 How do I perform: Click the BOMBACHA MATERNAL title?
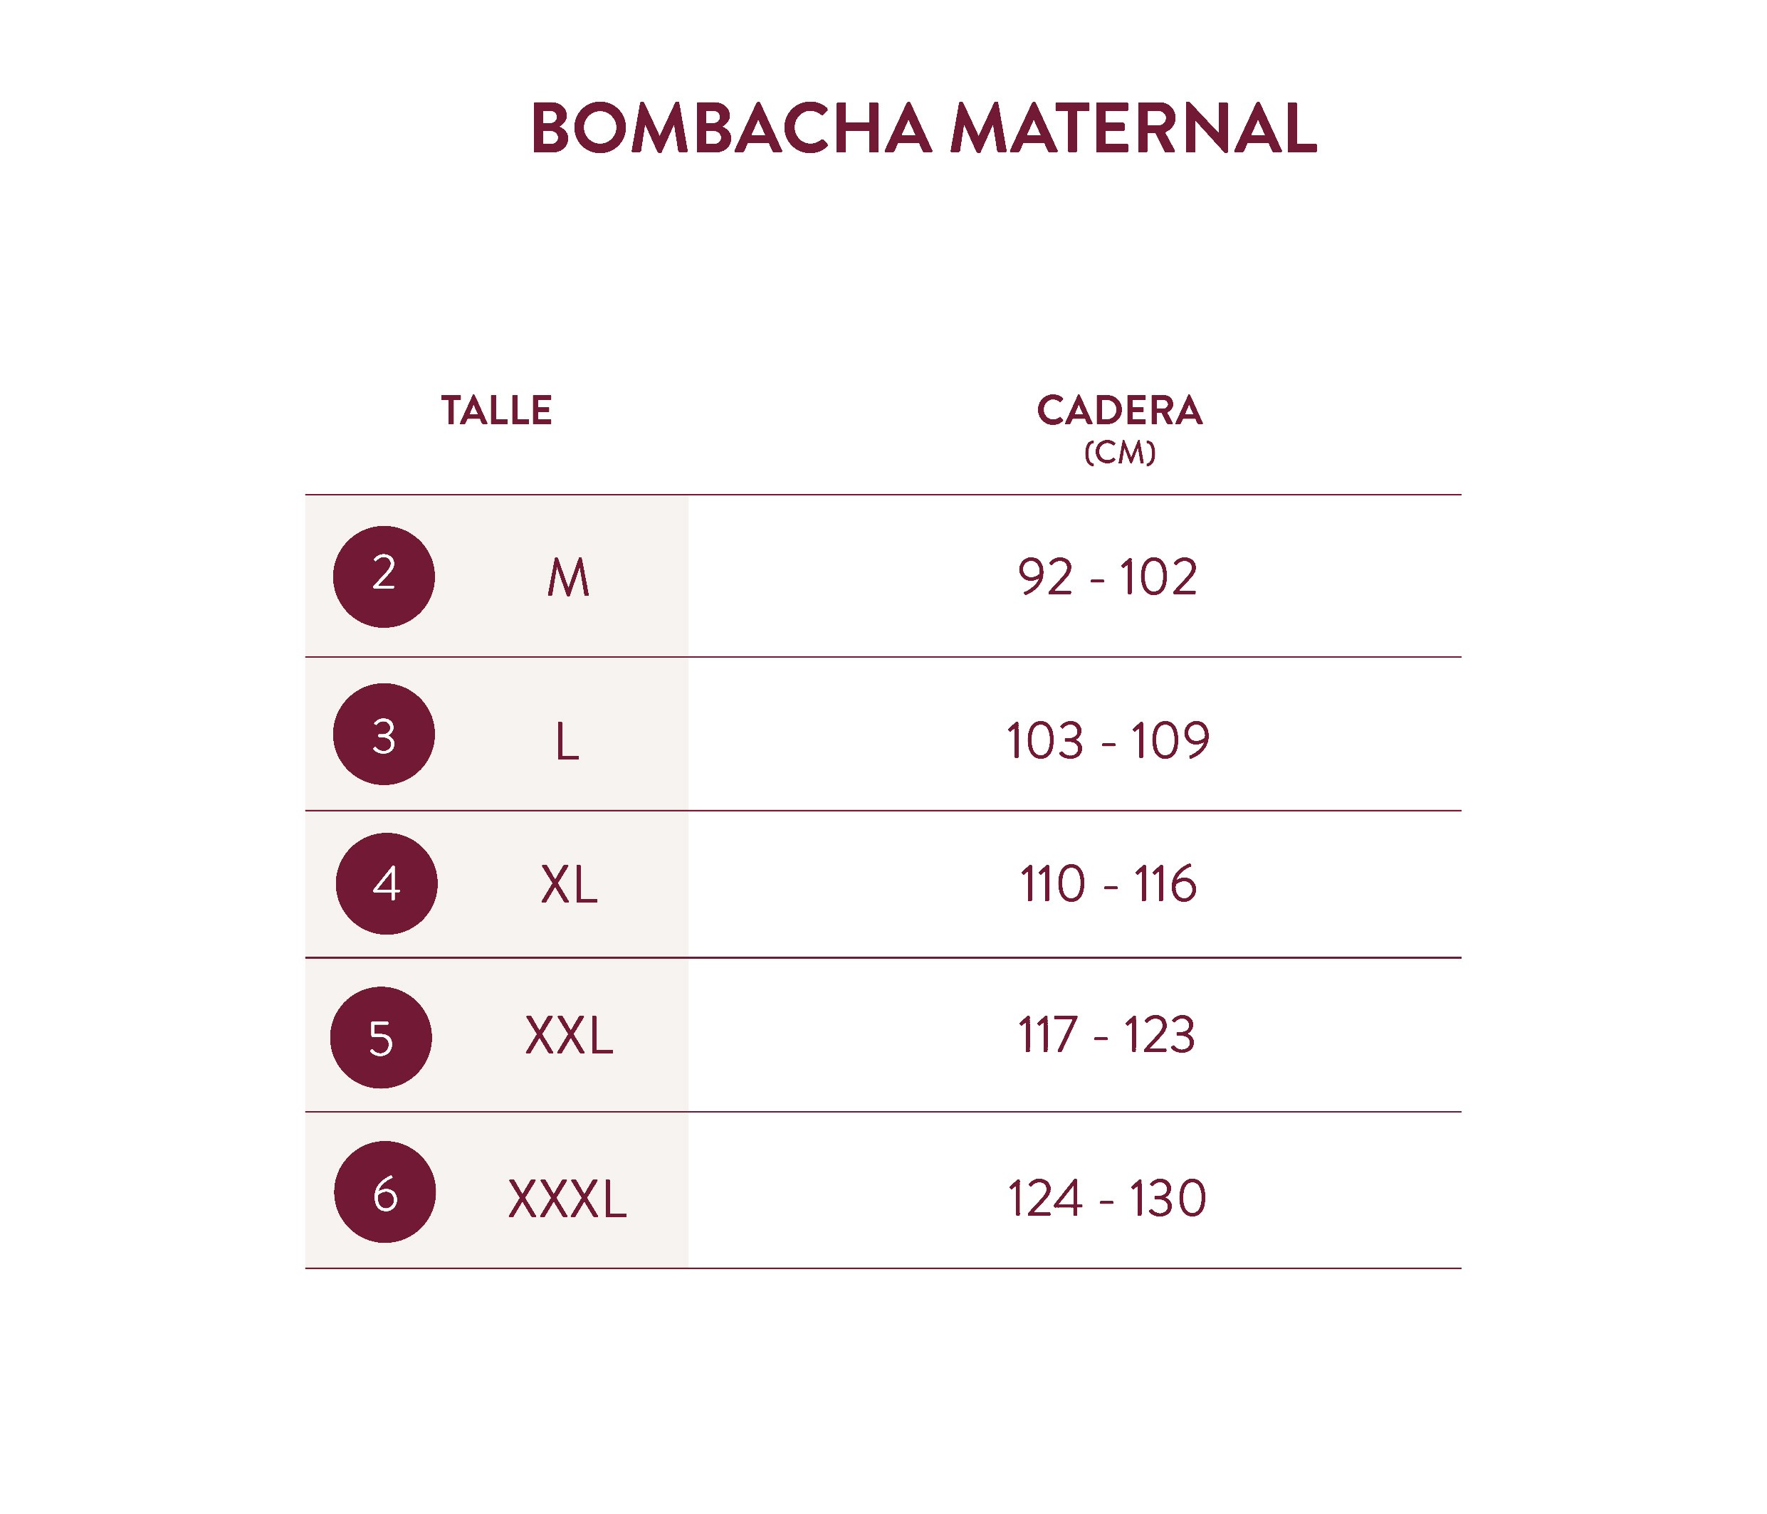(x=924, y=130)
